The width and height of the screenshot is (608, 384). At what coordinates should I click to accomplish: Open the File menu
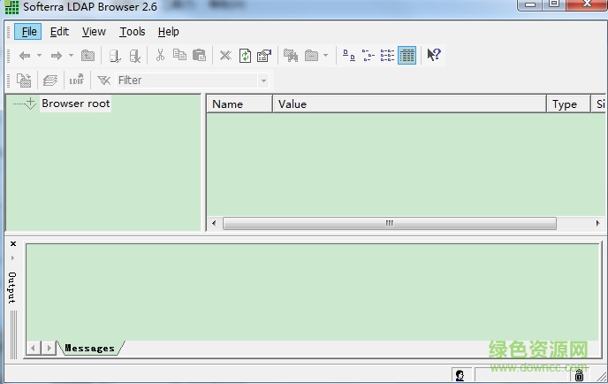[28, 32]
